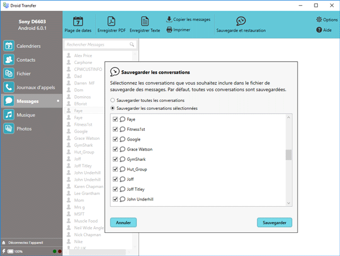Uncheck the Faye conversation checkbox
Viewport: 340px width, 256px height.
click(116, 119)
